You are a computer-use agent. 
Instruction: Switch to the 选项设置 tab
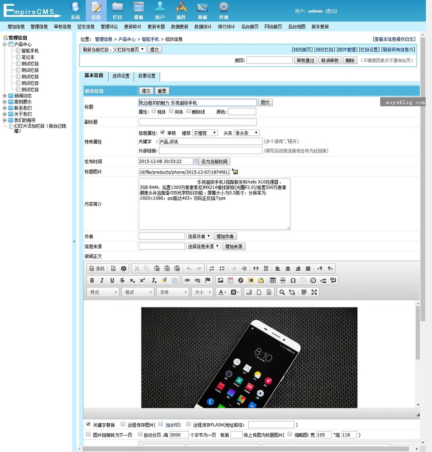pos(121,76)
